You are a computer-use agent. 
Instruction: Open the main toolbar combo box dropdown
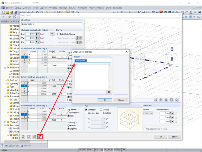click(110, 12)
